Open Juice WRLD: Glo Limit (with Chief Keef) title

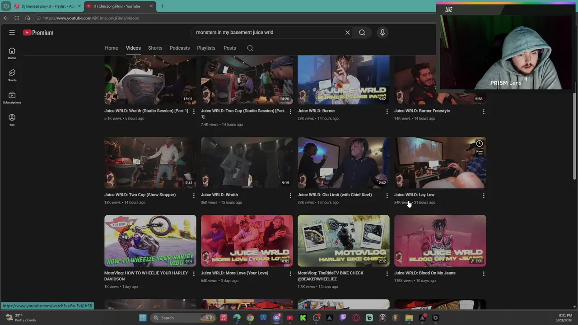pos(335,195)
